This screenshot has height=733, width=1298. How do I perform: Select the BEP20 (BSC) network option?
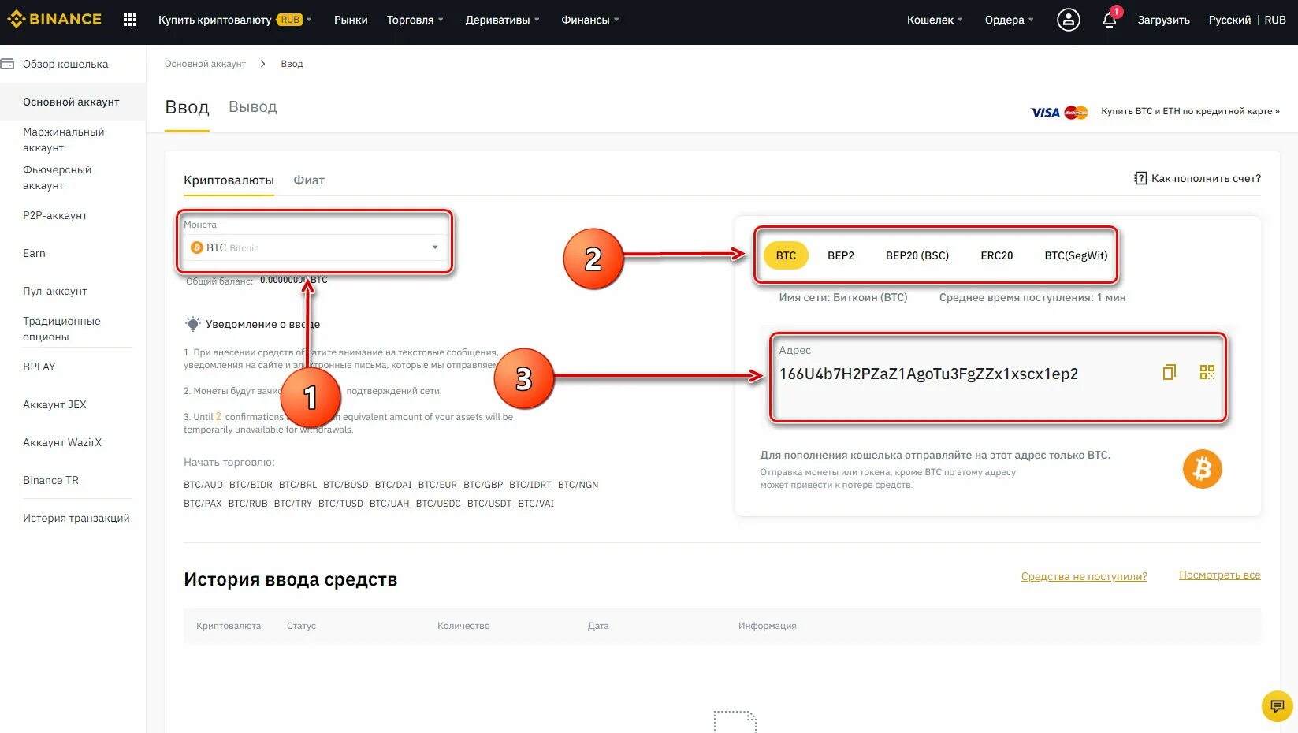(x=917, y=255)
